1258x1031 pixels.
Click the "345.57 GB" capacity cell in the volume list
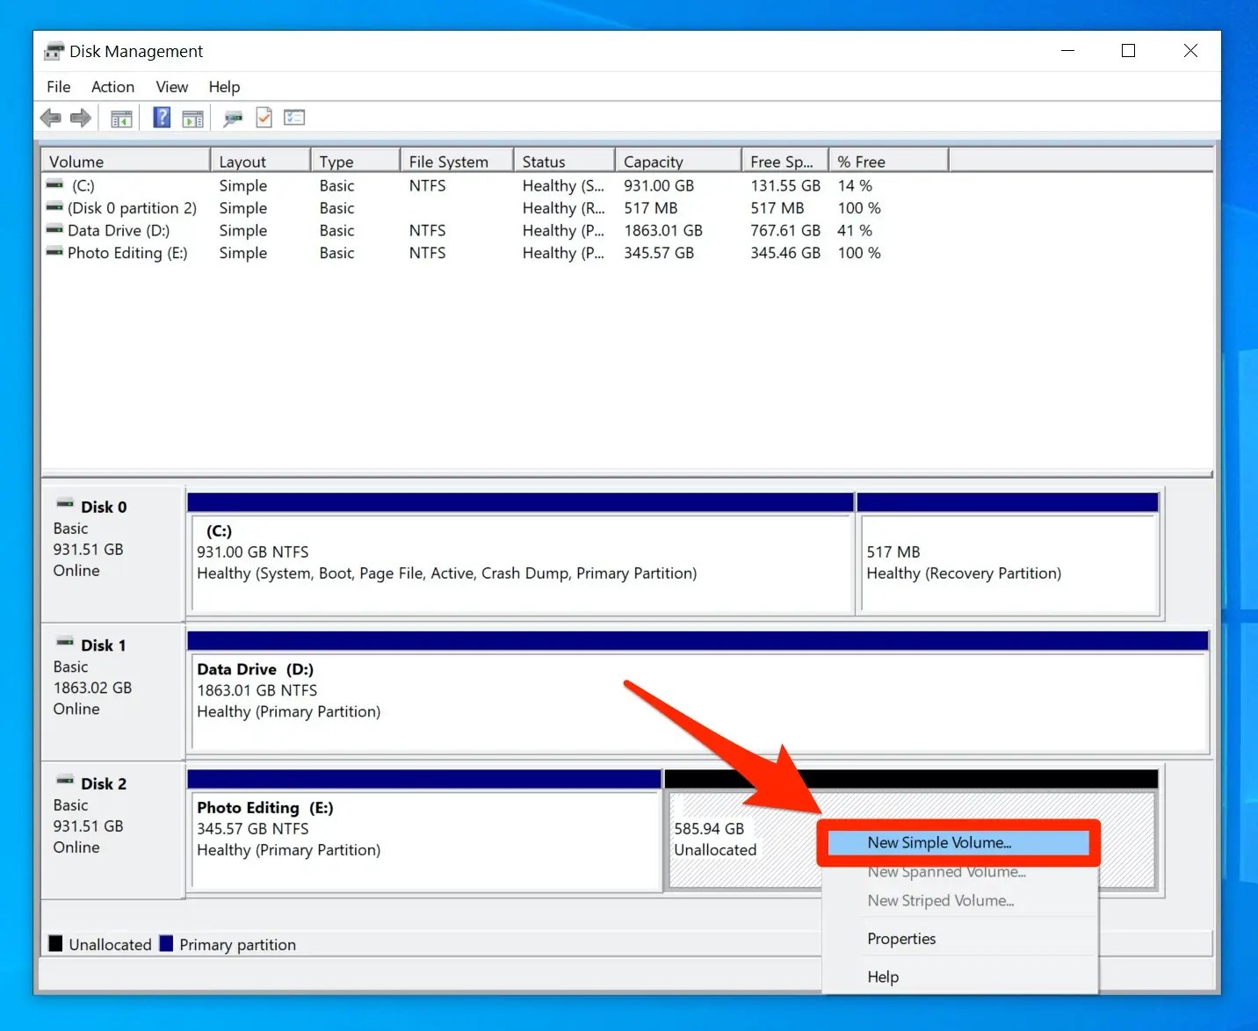pos(659,253)
